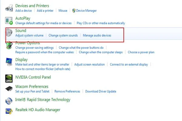Click the AutoPlay icon

click(x=9, y=21)
